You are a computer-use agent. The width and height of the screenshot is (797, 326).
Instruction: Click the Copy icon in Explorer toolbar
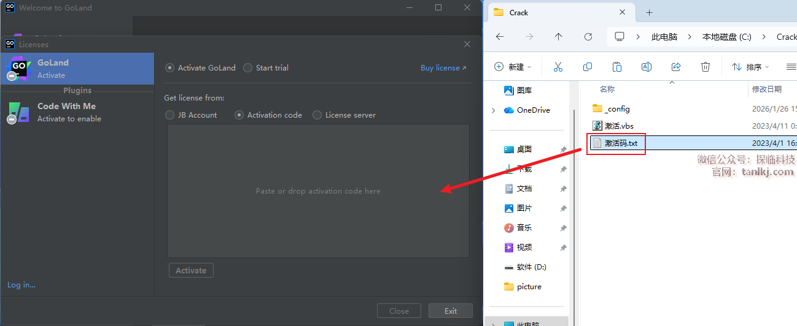coord(588,67)
